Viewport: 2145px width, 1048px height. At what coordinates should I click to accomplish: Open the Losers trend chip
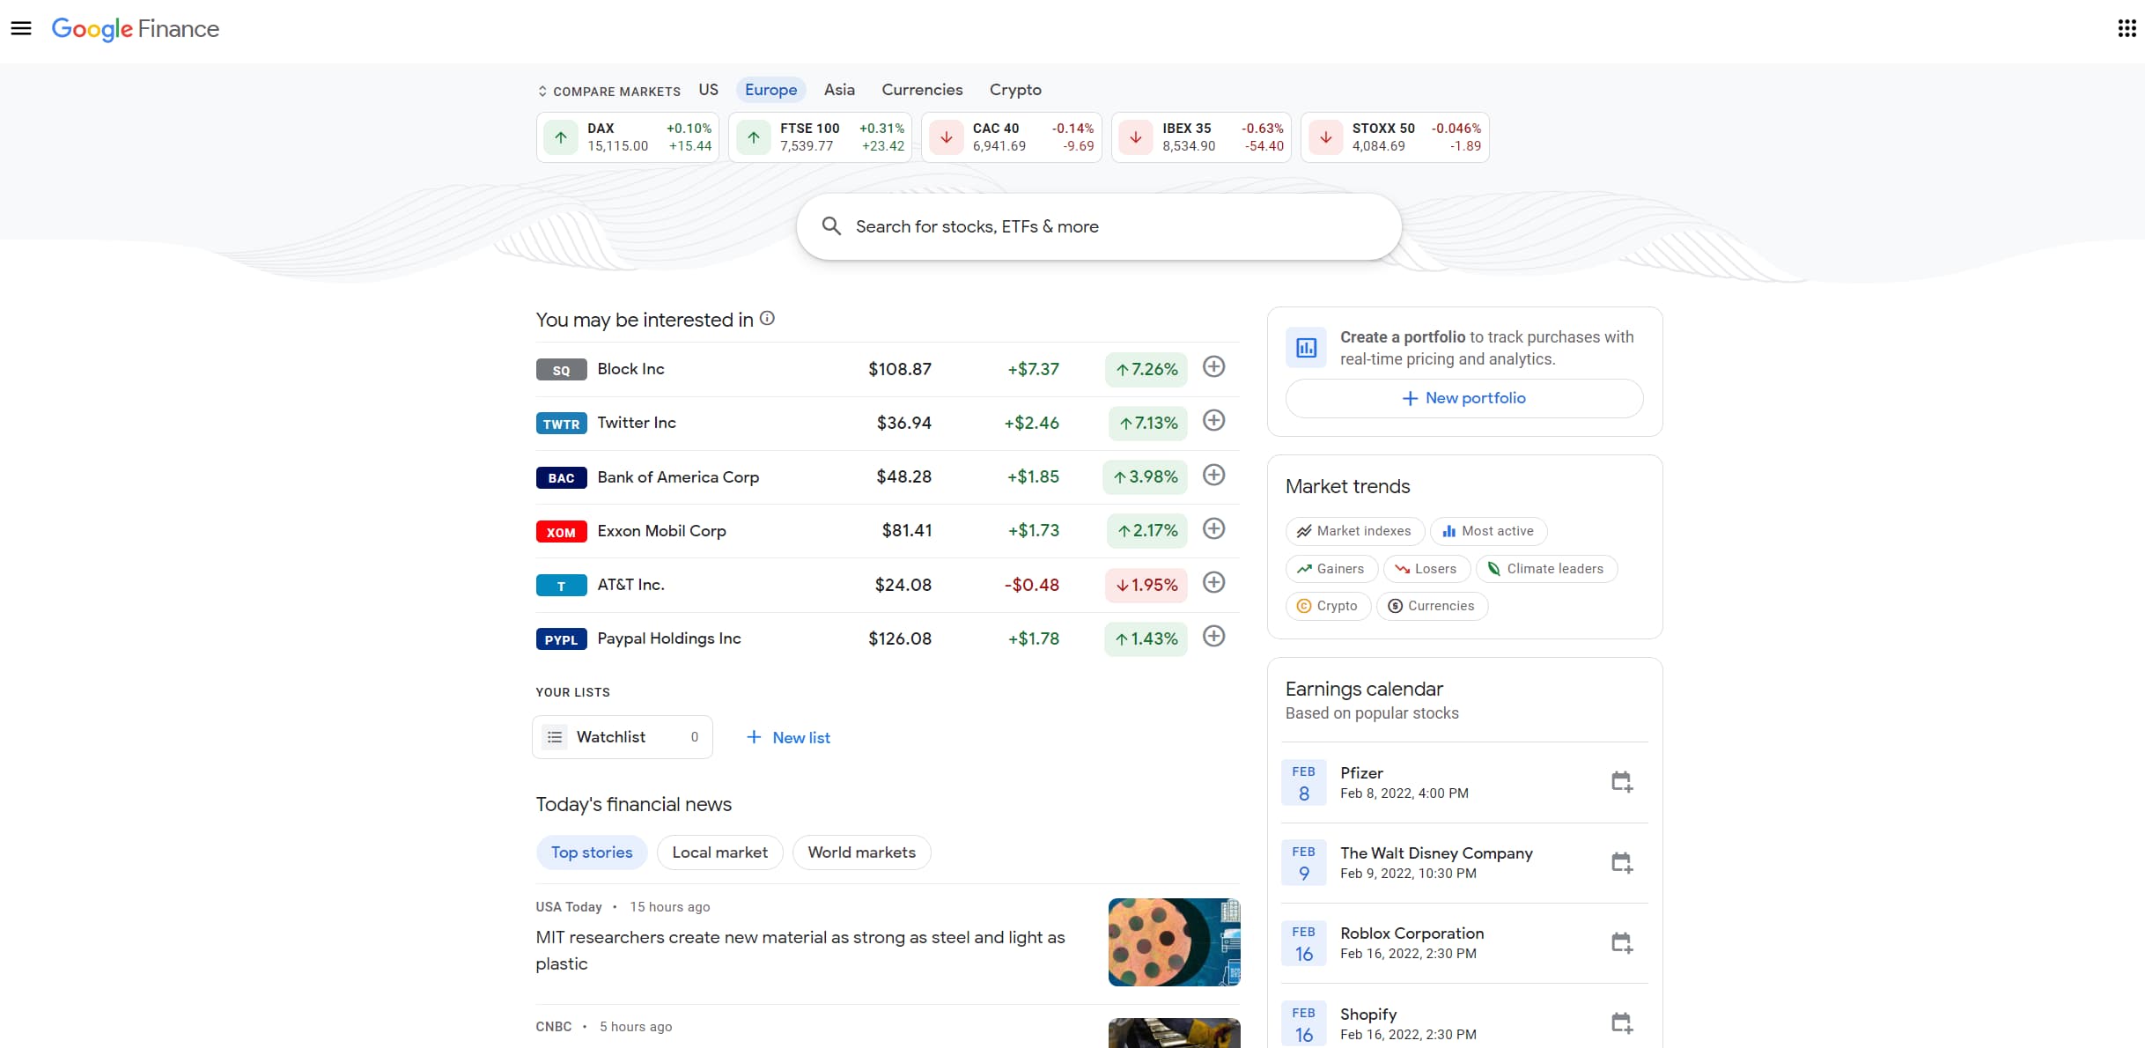point(1426,569)
